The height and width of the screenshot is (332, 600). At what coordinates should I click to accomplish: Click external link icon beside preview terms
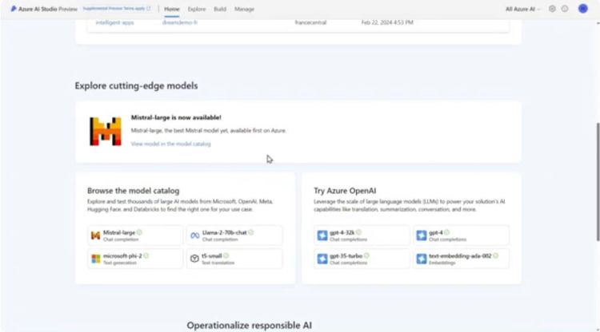[149, 9]
